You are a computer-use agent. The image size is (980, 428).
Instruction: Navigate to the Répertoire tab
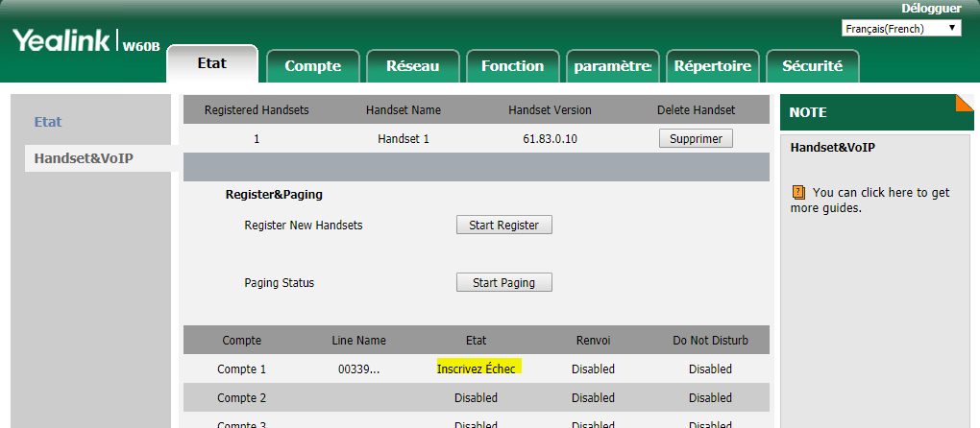click(x=712, y=66)
